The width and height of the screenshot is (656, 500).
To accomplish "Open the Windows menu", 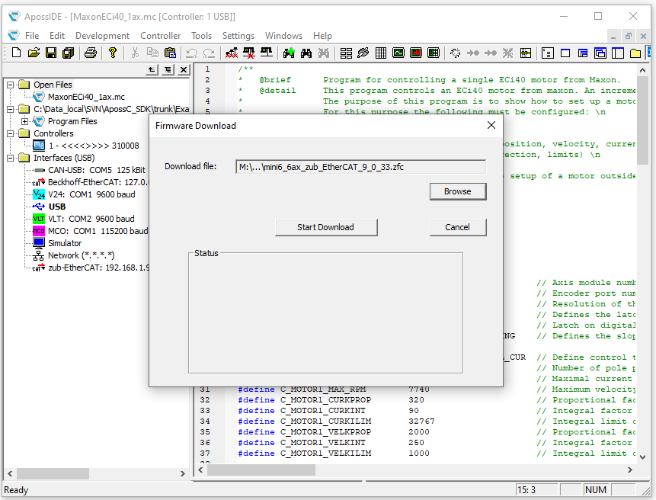I will pyautogui.click(x=283, y=36).
